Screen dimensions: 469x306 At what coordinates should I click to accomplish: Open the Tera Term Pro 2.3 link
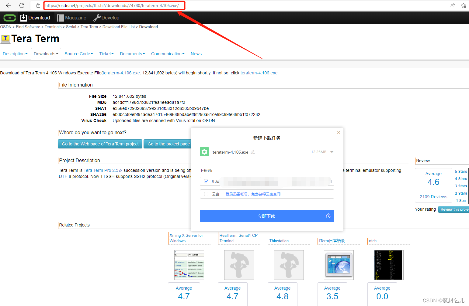[x=103, y=170]
